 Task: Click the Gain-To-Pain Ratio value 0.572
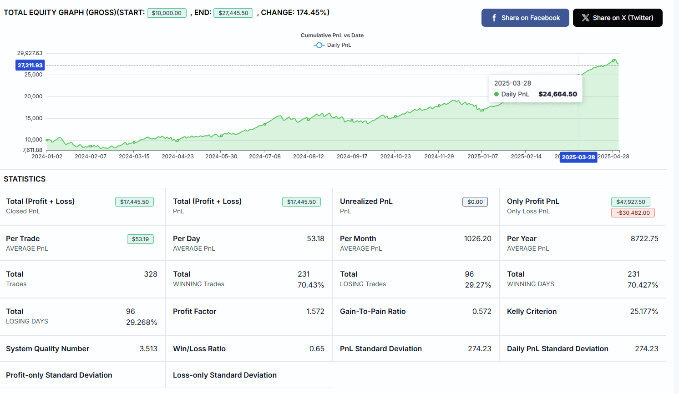coord(482,312)
